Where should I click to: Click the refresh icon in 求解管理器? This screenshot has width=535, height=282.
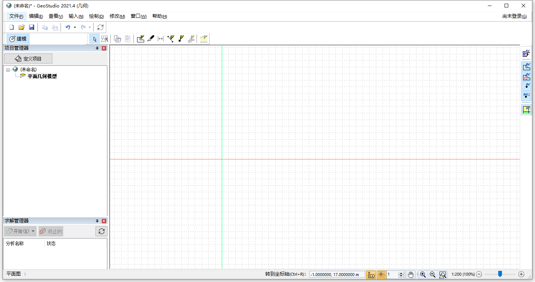pyautogui.click(x=101, y=231)
